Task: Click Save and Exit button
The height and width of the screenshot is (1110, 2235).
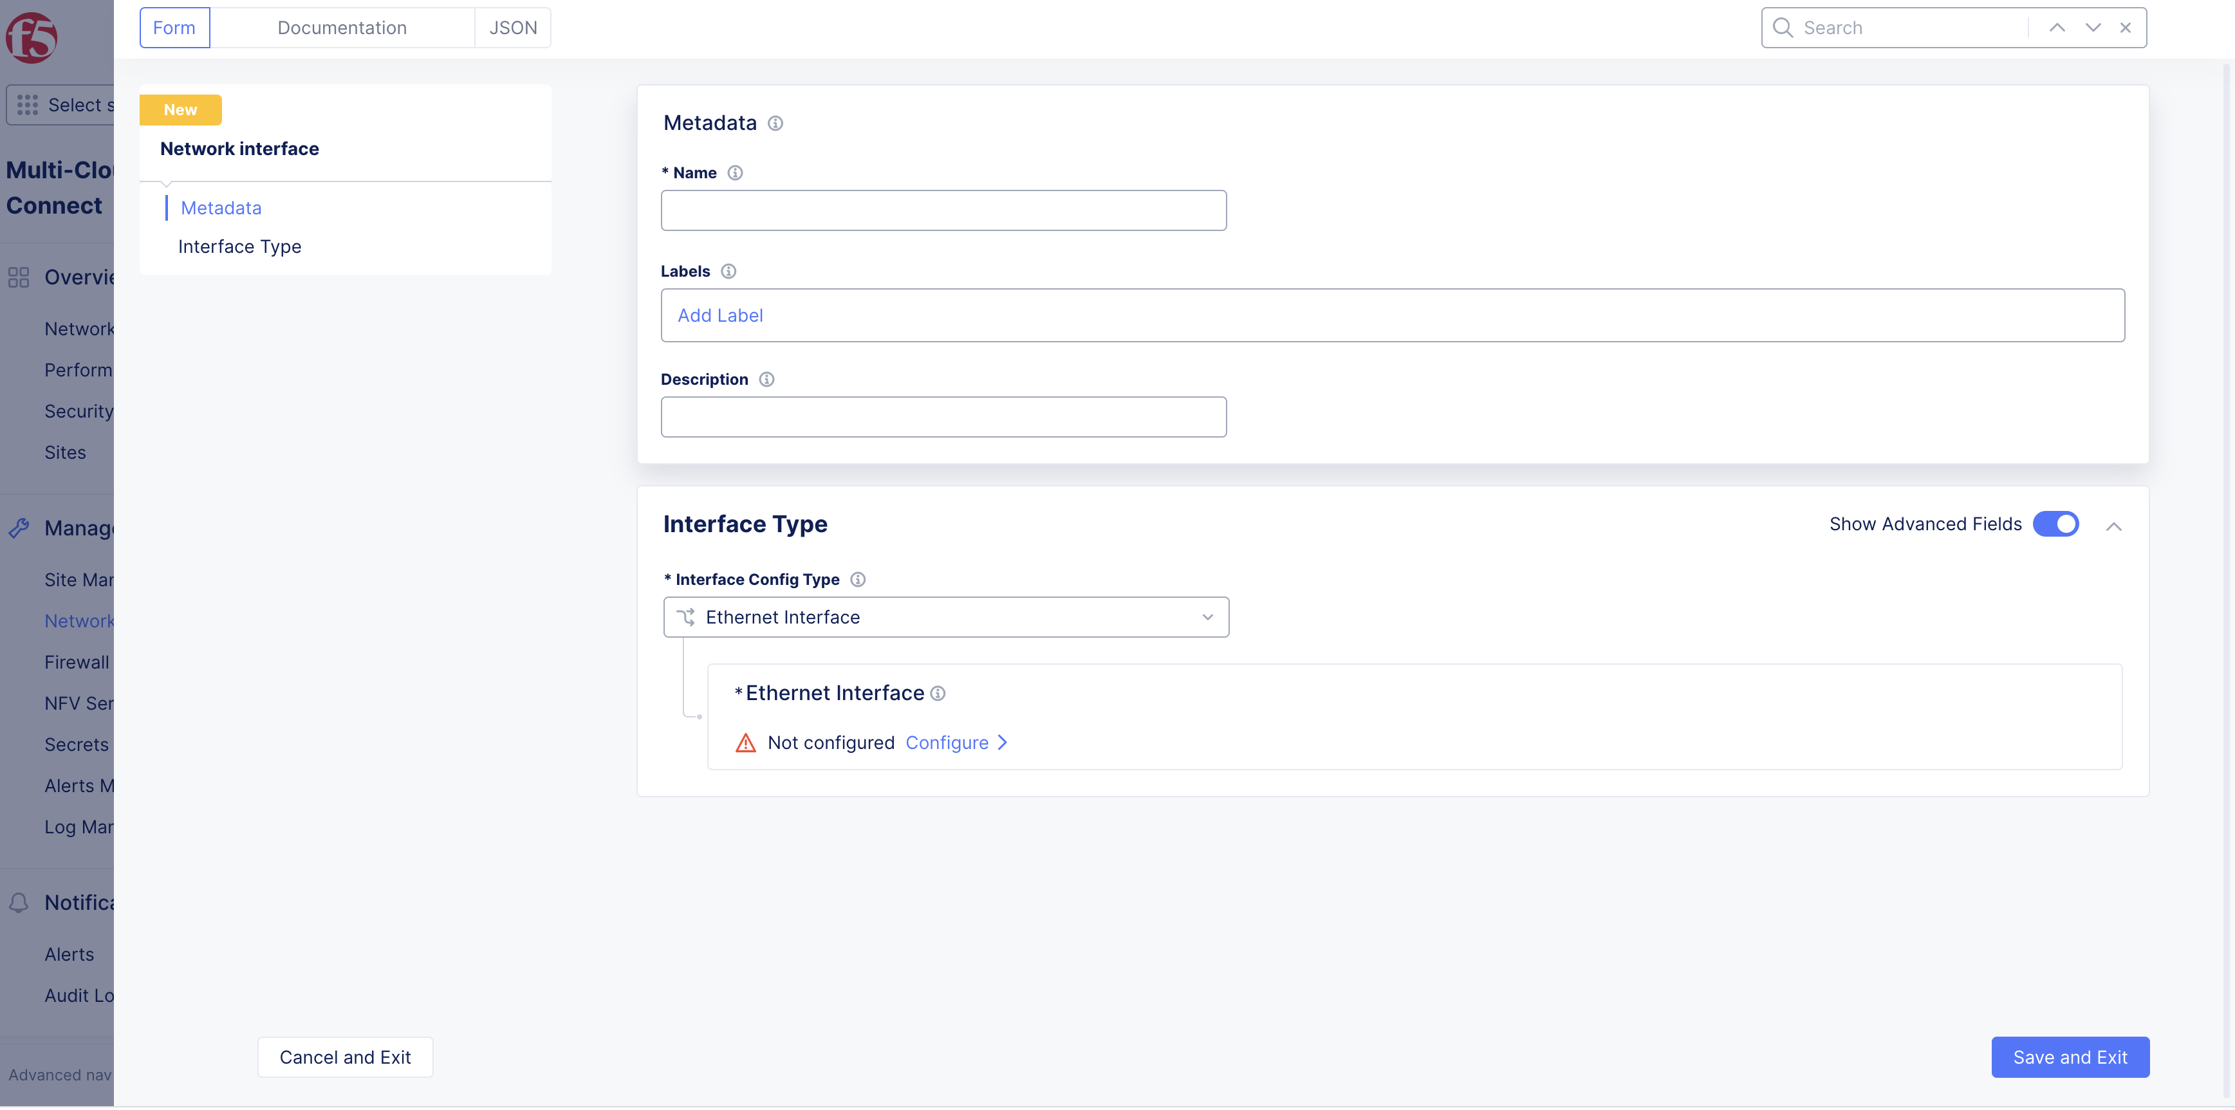Action: point(2070,1057)
